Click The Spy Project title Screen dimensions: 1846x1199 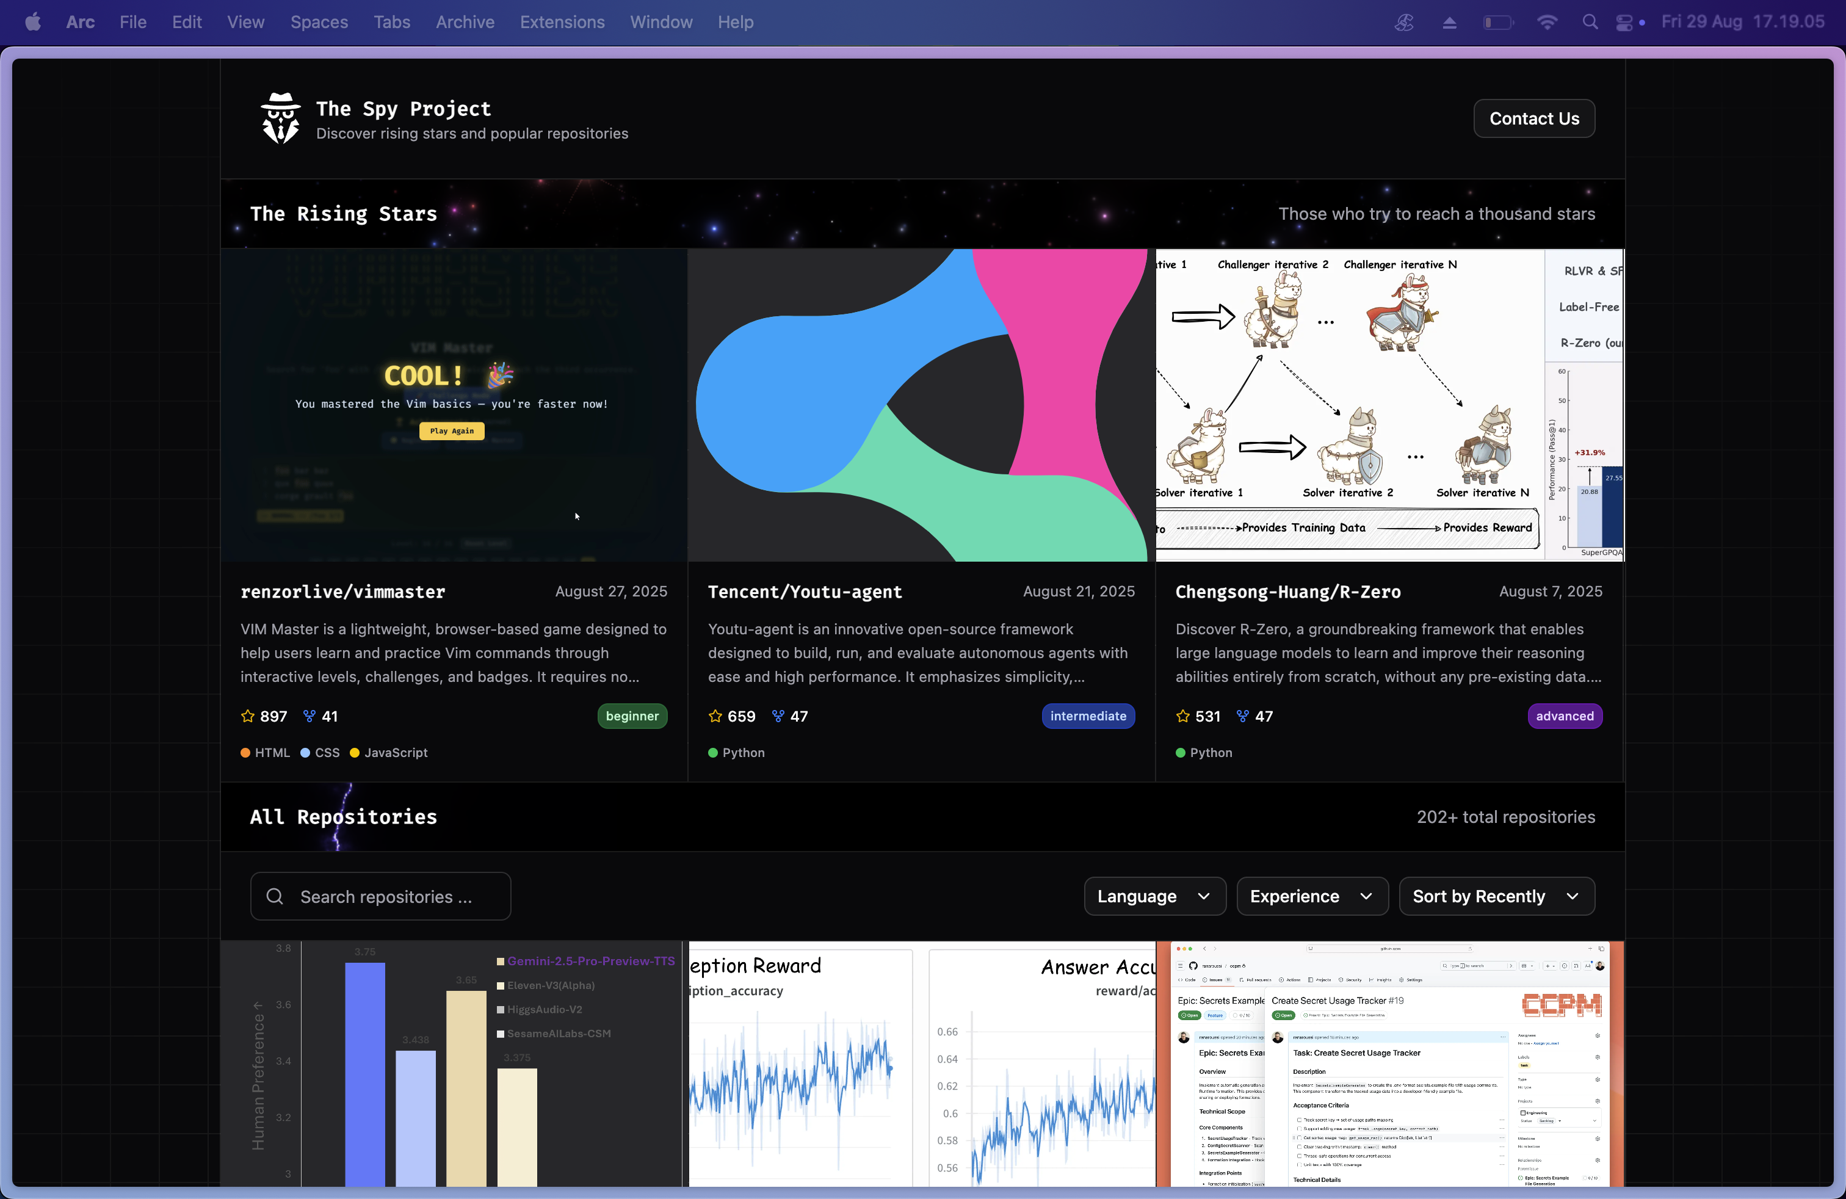[x=404, y=109]
